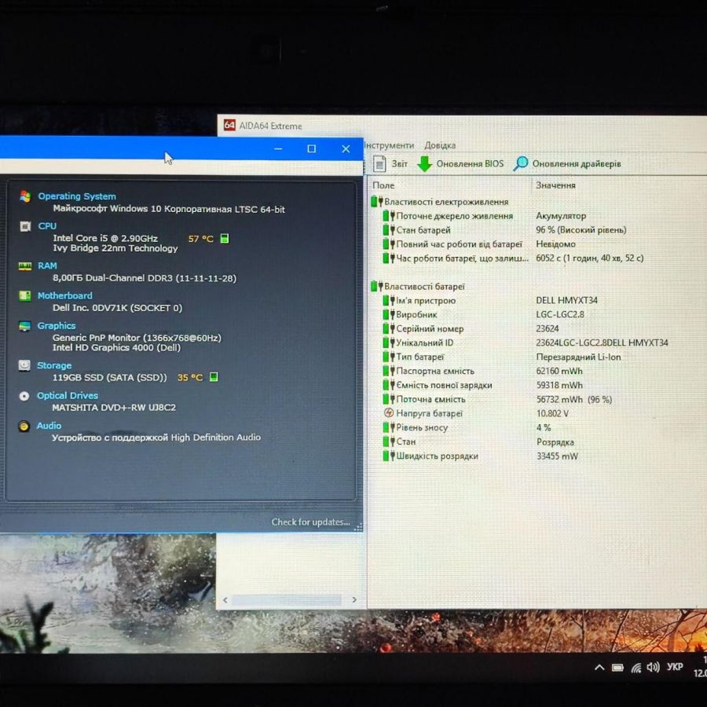This screenshot has width=707, height=707.
Task: Click the Optical Drives disc icon
Action: (x=24, y=396)
